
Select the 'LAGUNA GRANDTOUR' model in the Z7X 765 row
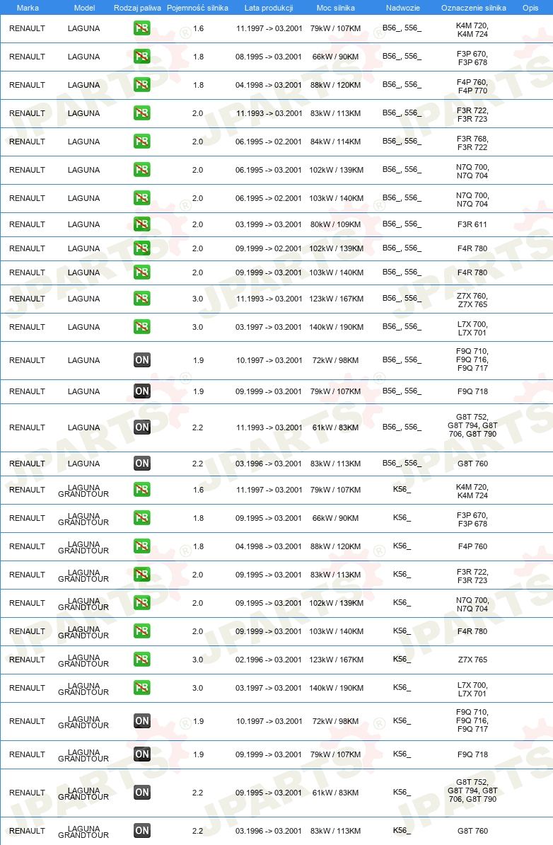pyautogui.click(x=83, y=661)
